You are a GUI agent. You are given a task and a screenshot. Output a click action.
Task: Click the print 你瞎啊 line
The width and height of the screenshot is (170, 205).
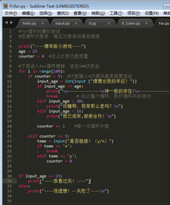(x=85, y=106)
